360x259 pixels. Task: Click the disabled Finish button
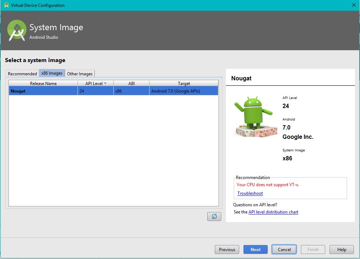tap(313, 250)
